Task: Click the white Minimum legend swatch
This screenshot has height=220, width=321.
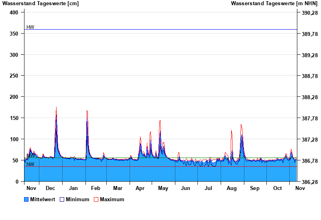Action: (x=62, y=199)
